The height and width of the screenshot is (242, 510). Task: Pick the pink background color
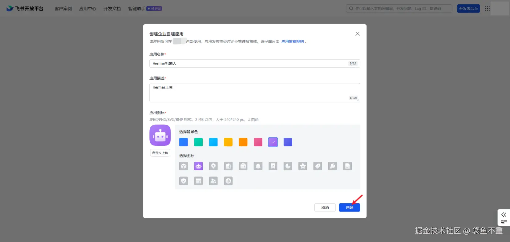(258, 142)
